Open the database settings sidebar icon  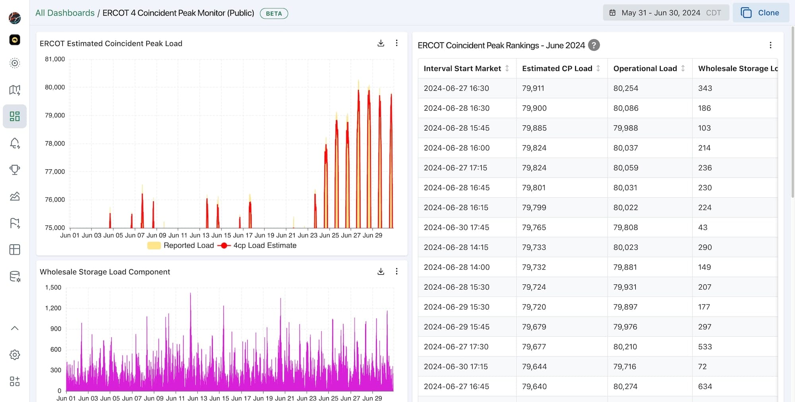[15, 276]
